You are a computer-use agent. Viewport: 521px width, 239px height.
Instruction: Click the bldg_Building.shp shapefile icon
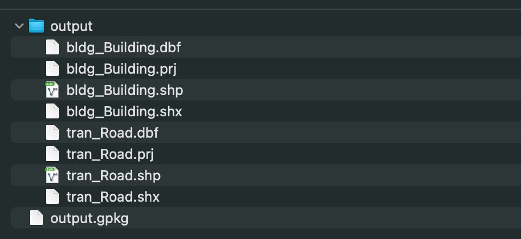click(x=52, y=90)
